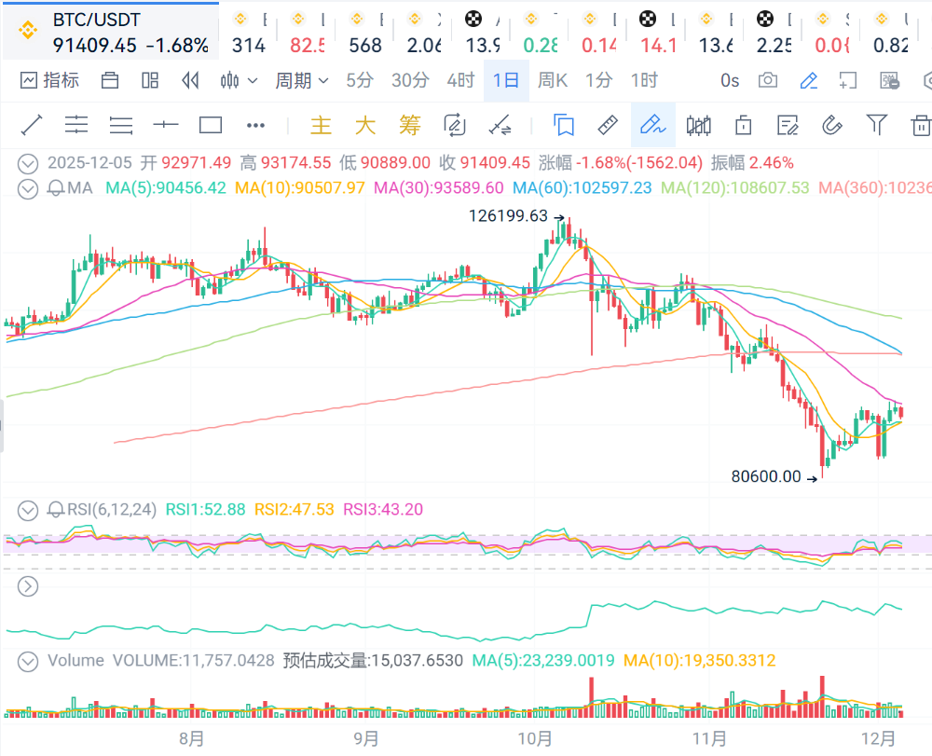Click the MA(5) teal value label

(166, 188)
